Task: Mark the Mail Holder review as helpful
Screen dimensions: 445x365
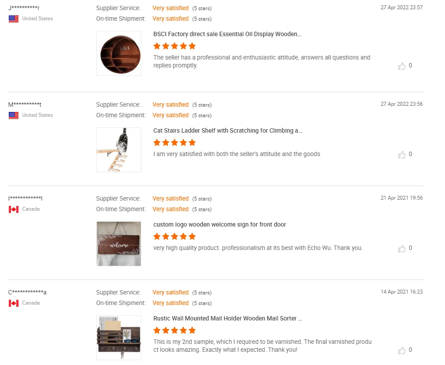Action: pyautogui.click(x=402, y=350)
